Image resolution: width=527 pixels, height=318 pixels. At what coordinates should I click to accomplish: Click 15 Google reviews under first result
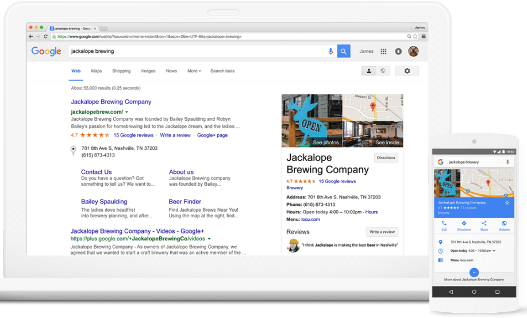(x=133, y=135)
